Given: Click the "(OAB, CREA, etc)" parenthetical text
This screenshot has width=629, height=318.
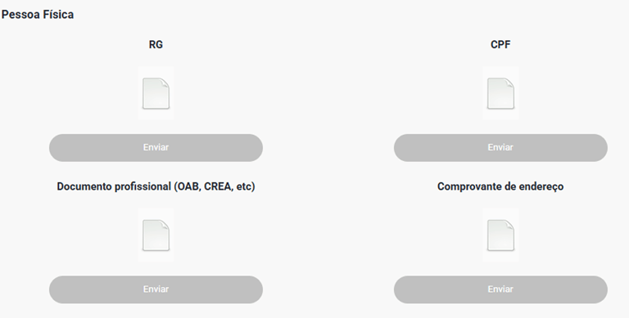Looking at the screenshot, I should coord(215,186).
